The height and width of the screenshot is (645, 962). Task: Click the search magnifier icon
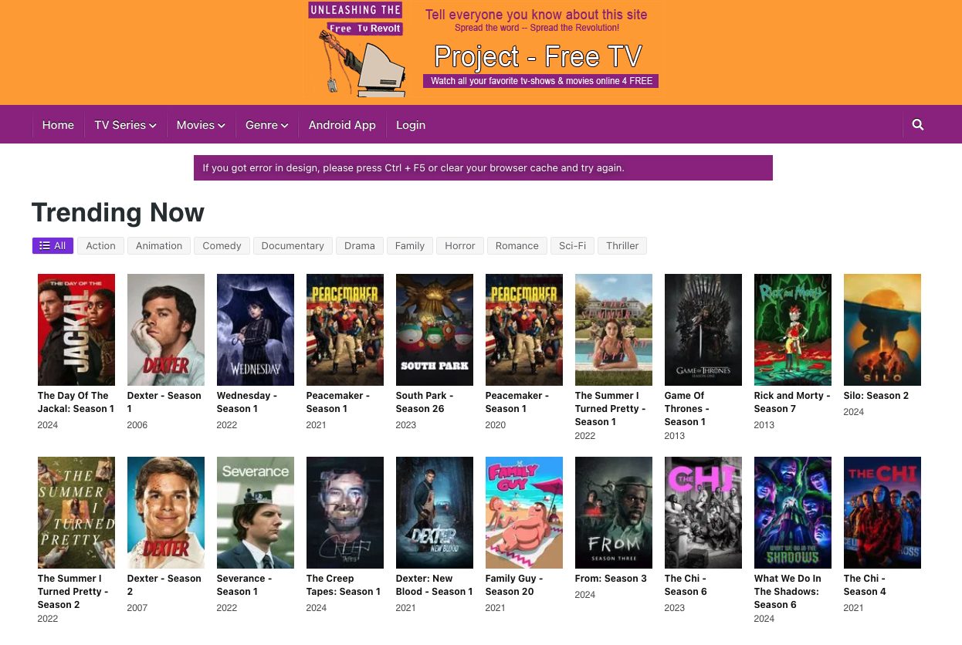click(x=917, y=125)
